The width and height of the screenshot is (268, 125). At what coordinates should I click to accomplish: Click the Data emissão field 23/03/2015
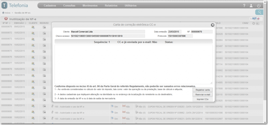click(x=175, y=32)
